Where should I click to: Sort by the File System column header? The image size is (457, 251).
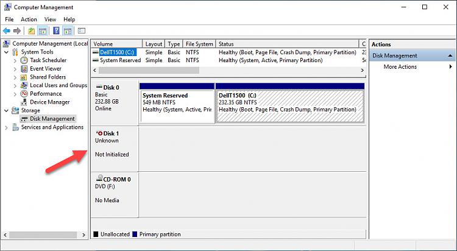(199, 44)
